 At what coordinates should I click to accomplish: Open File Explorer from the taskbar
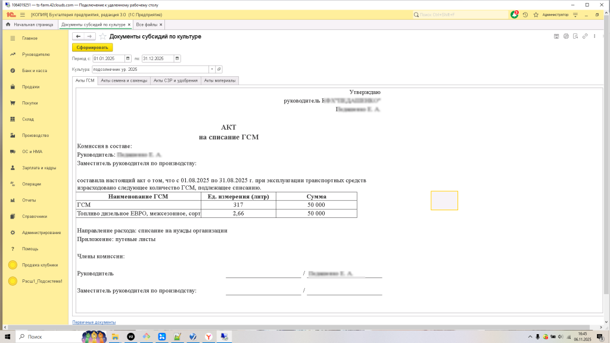click(x=115, y=337)
